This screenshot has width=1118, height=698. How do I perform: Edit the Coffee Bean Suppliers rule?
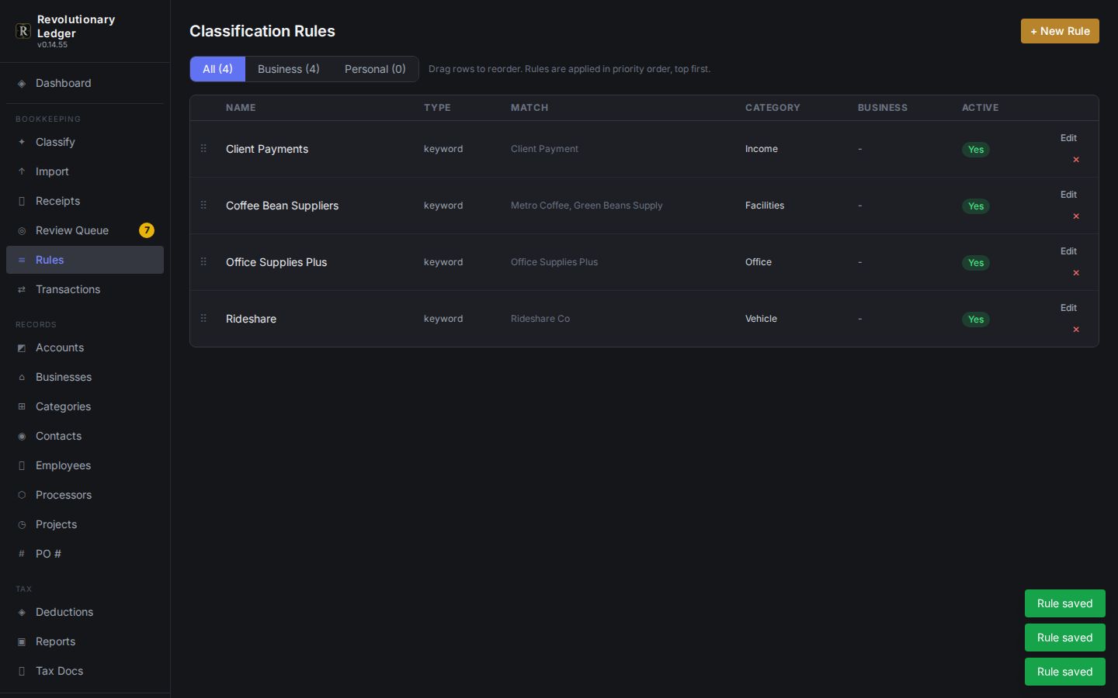pyautogui.click(x=1068, y=195)
